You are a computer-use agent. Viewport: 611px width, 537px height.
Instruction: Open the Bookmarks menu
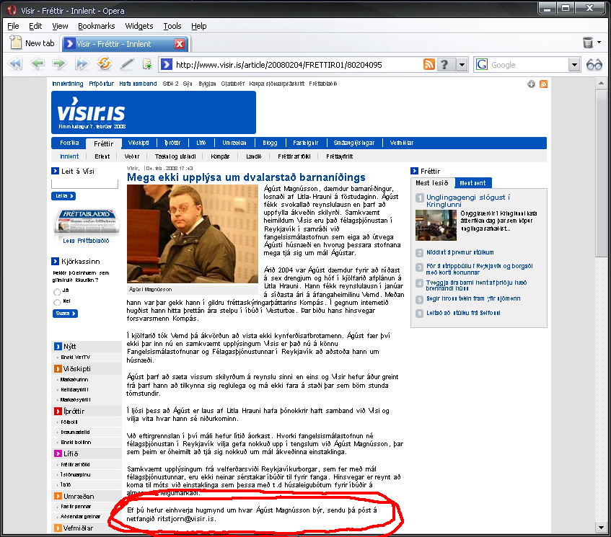(x=96, y=26)
